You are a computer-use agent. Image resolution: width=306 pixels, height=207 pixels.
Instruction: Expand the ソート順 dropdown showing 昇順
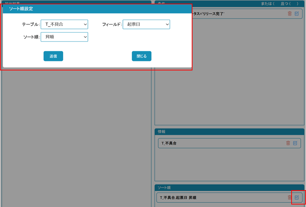click(x=64, y=37)
